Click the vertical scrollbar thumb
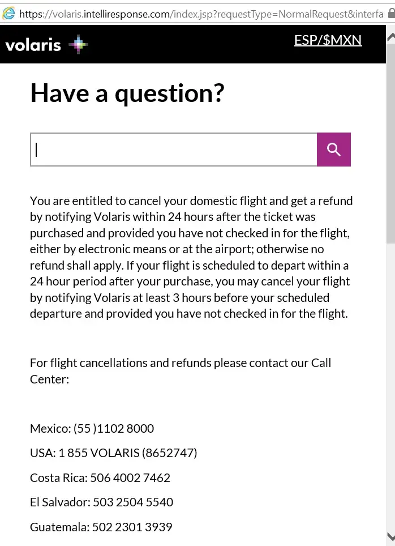Viewport: 395px width, 546px height. click(x=390, y=142)
